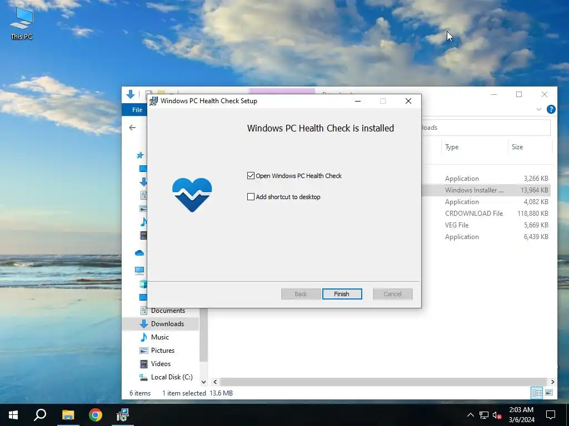Click the Finish button in setup dialog
The width and height of the screenshot is (569, 426).
[342, 294]
